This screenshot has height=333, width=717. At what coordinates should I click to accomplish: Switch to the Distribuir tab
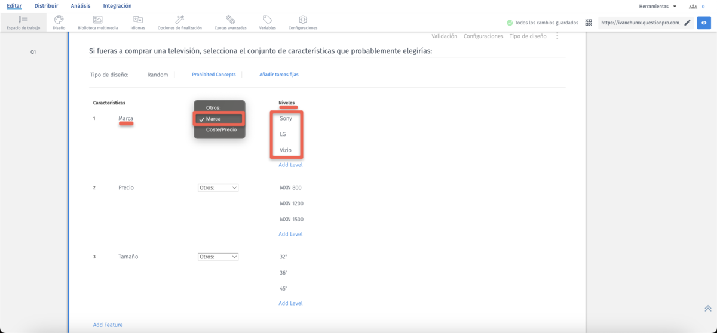46,6
